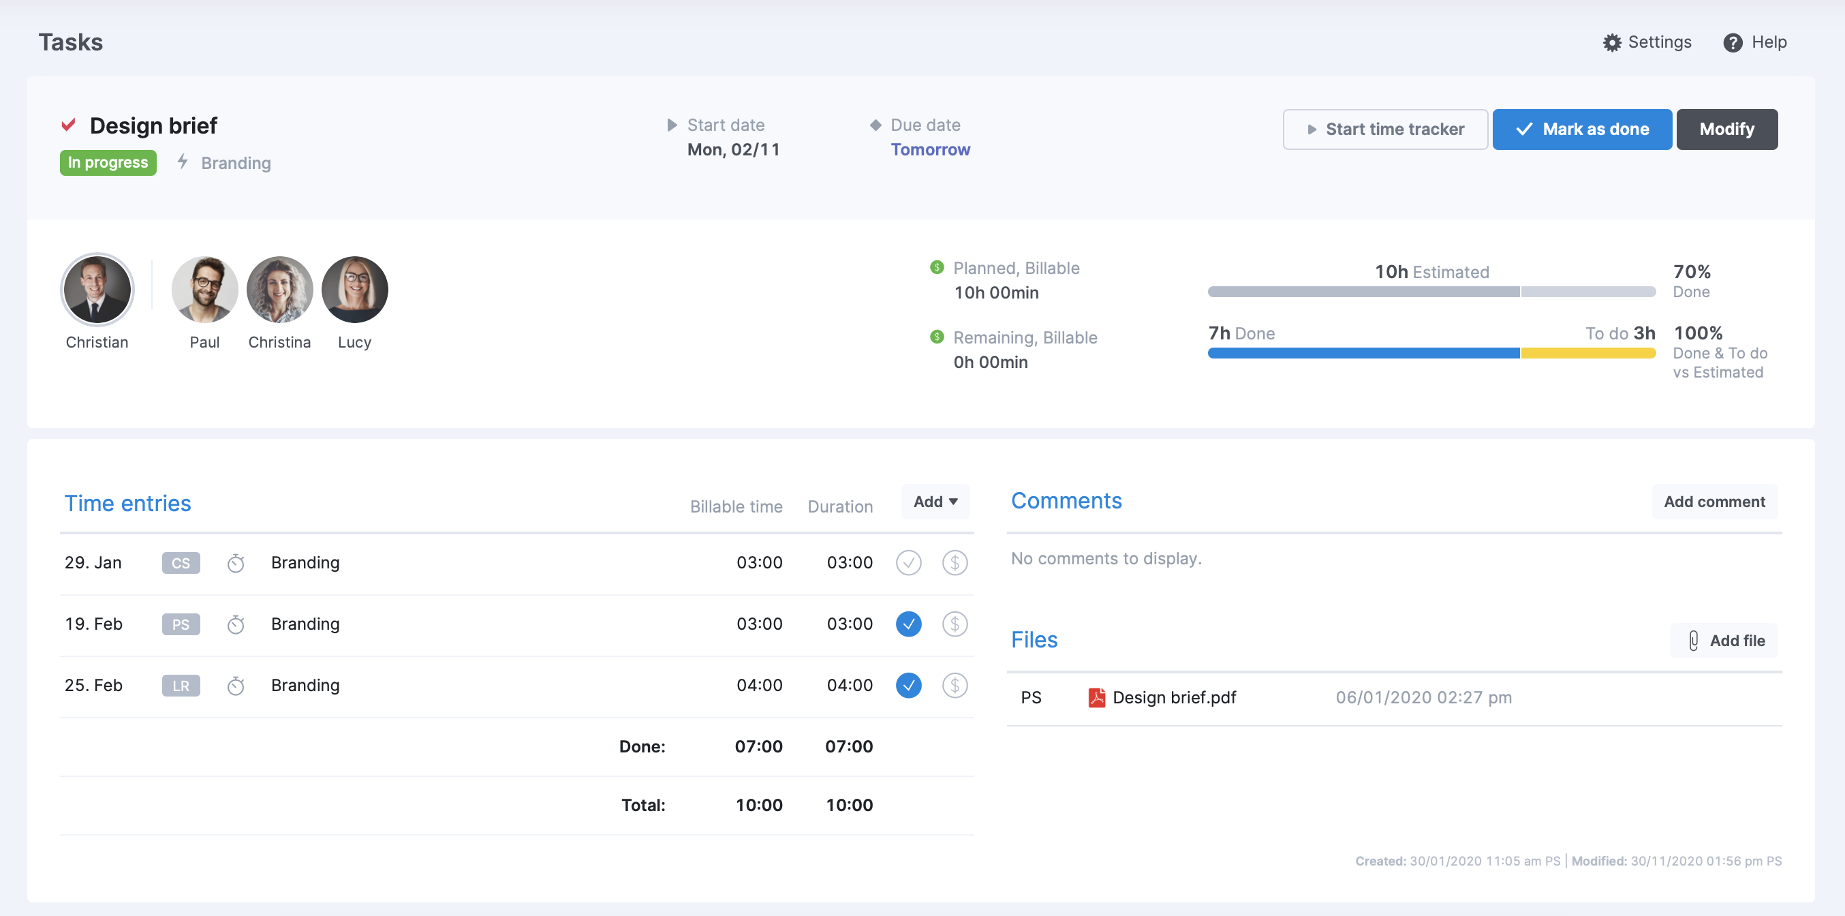Click red checkmark next to Design brief title

(x=69, y=125)
